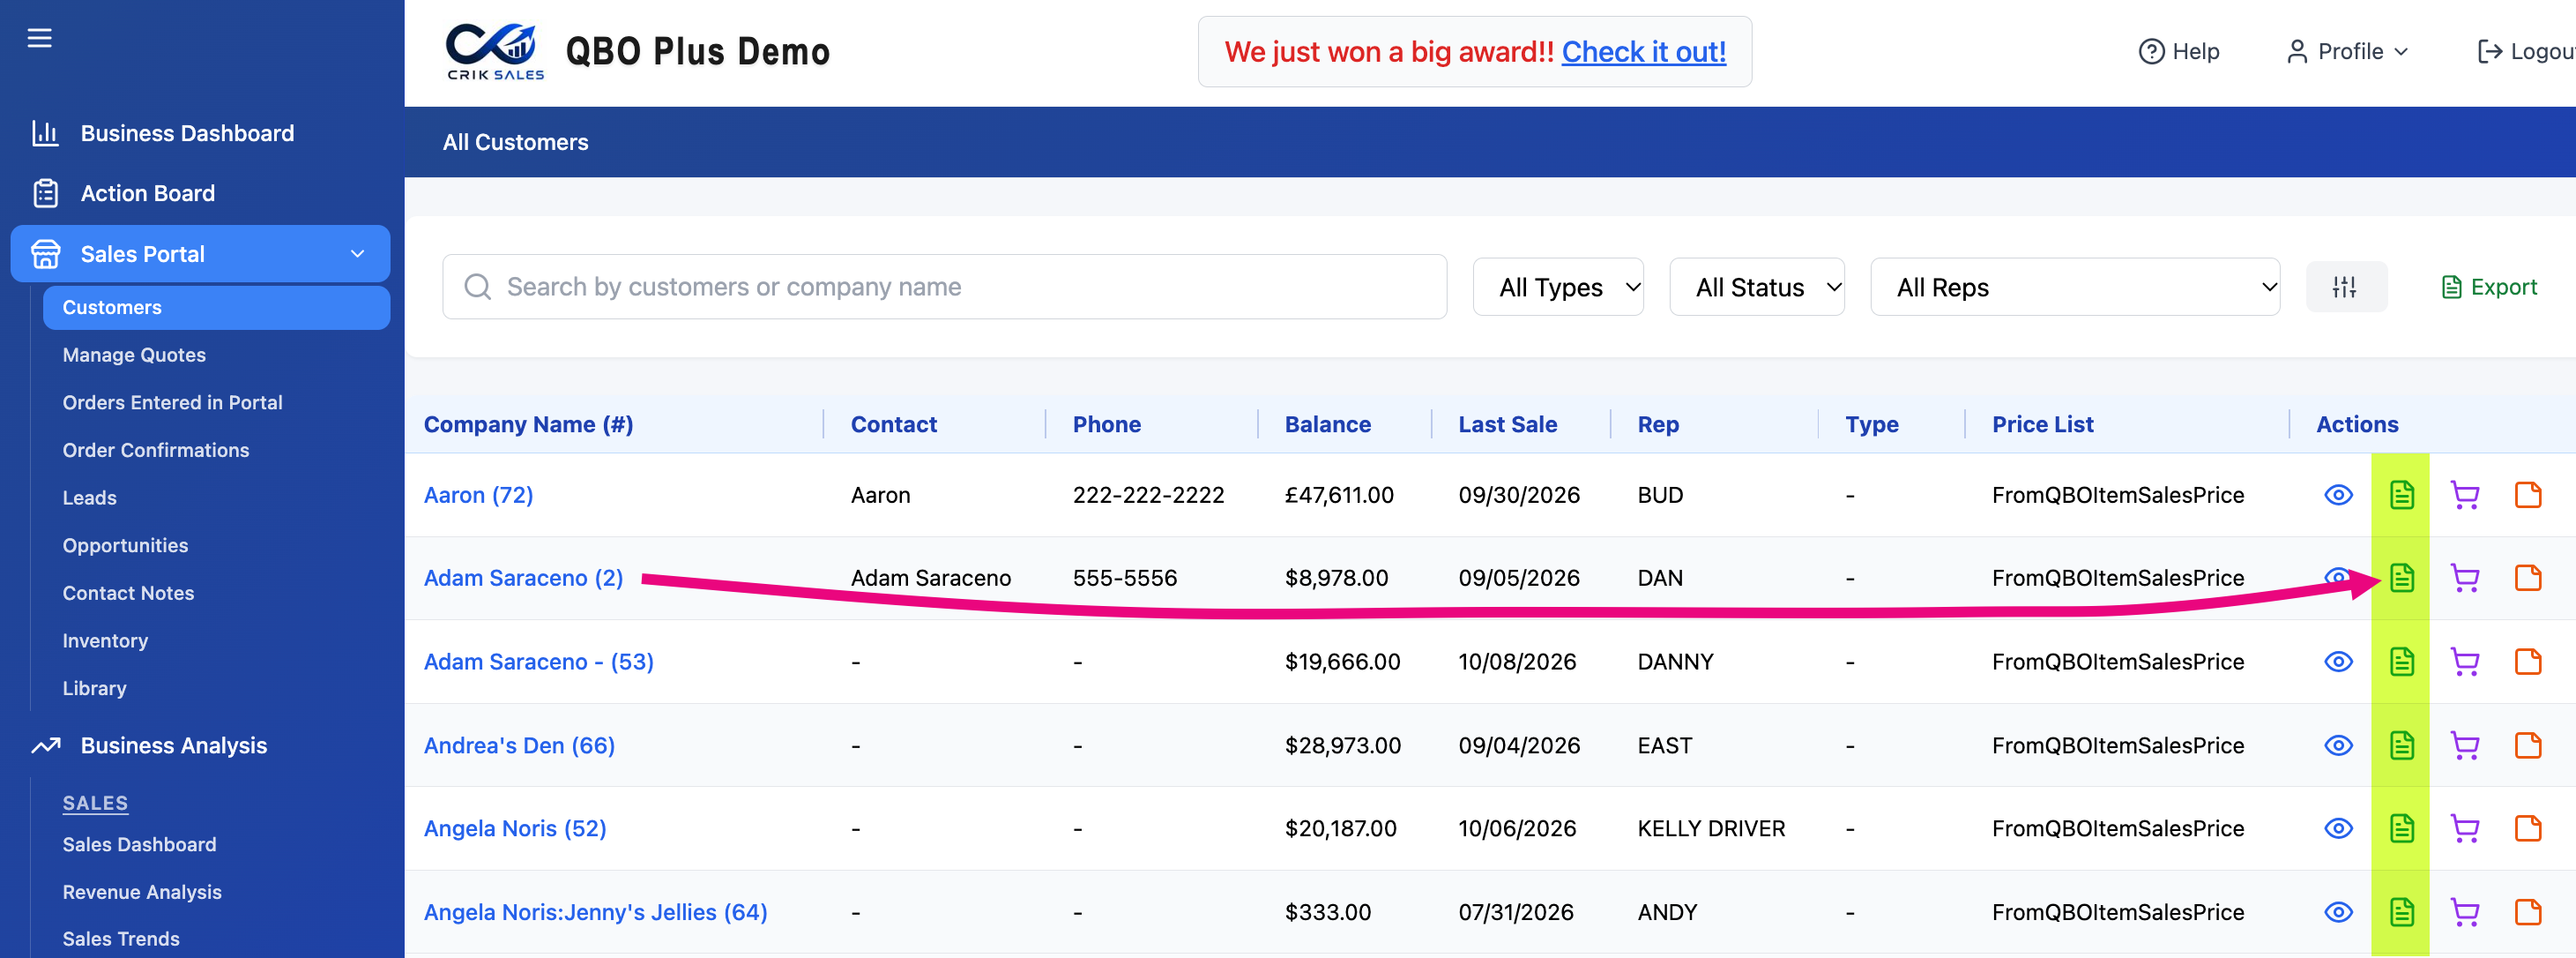View Adam Saraceno - (53) with eye icon
Viewport: 2576px width, 958px height.
coord(2338,662)
